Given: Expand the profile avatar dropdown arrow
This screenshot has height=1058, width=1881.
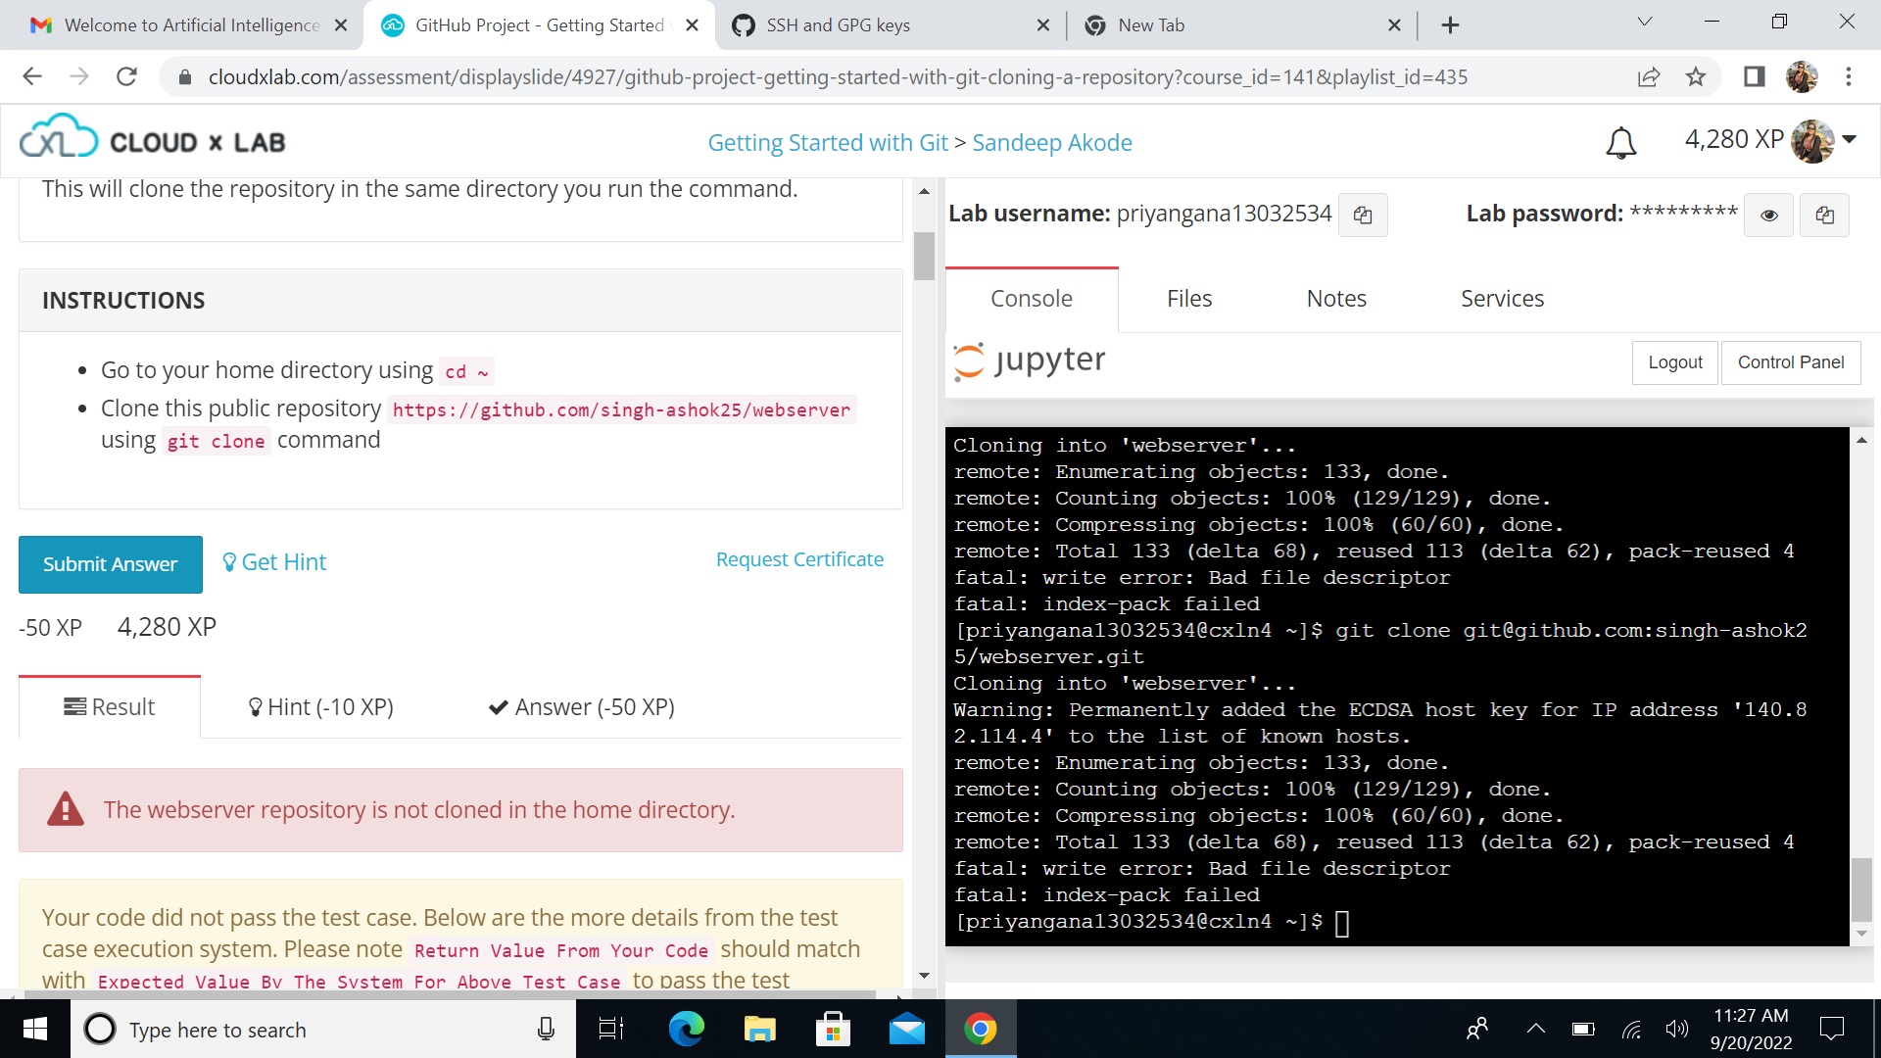Looking at the screenshot, I should [1850, 139].
